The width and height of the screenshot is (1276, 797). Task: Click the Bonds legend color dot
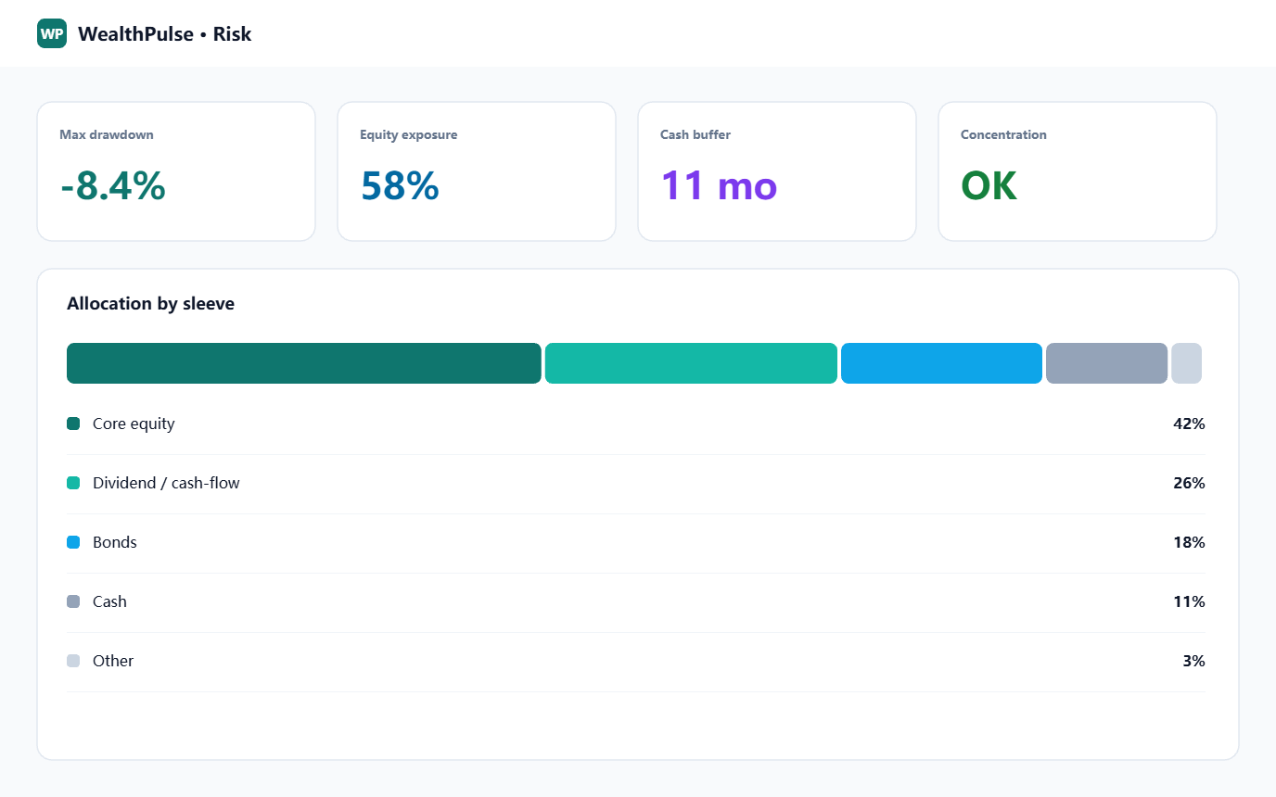point(73,542)
